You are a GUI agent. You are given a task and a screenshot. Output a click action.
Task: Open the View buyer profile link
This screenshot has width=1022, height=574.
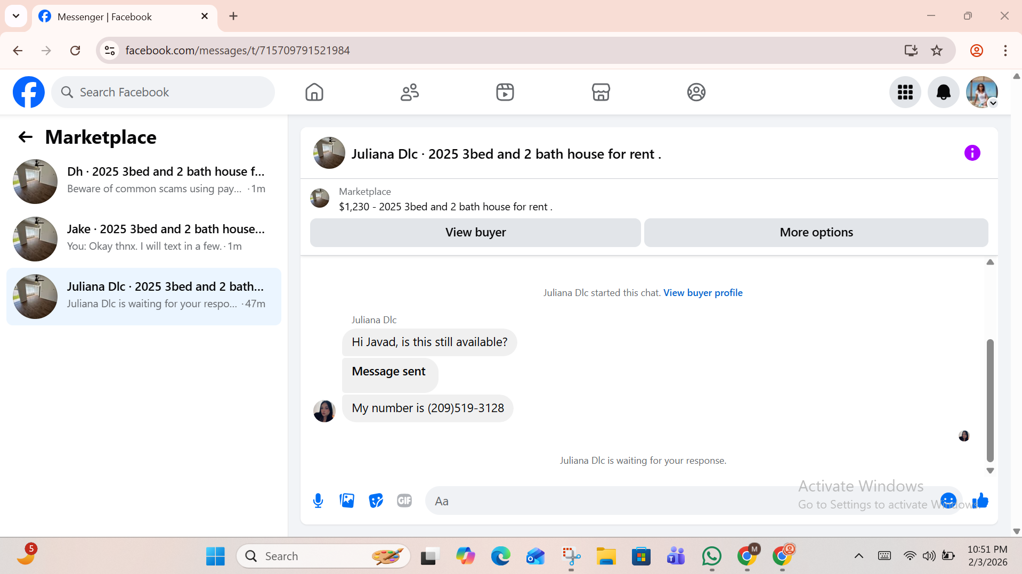703,293
